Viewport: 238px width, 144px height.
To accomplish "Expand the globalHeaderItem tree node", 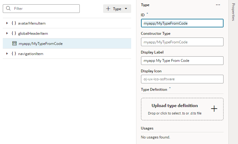I will 7,33.
